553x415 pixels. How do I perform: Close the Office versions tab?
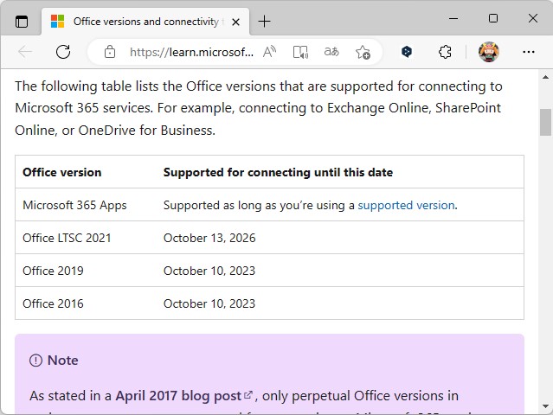click(x=236, y=22)
